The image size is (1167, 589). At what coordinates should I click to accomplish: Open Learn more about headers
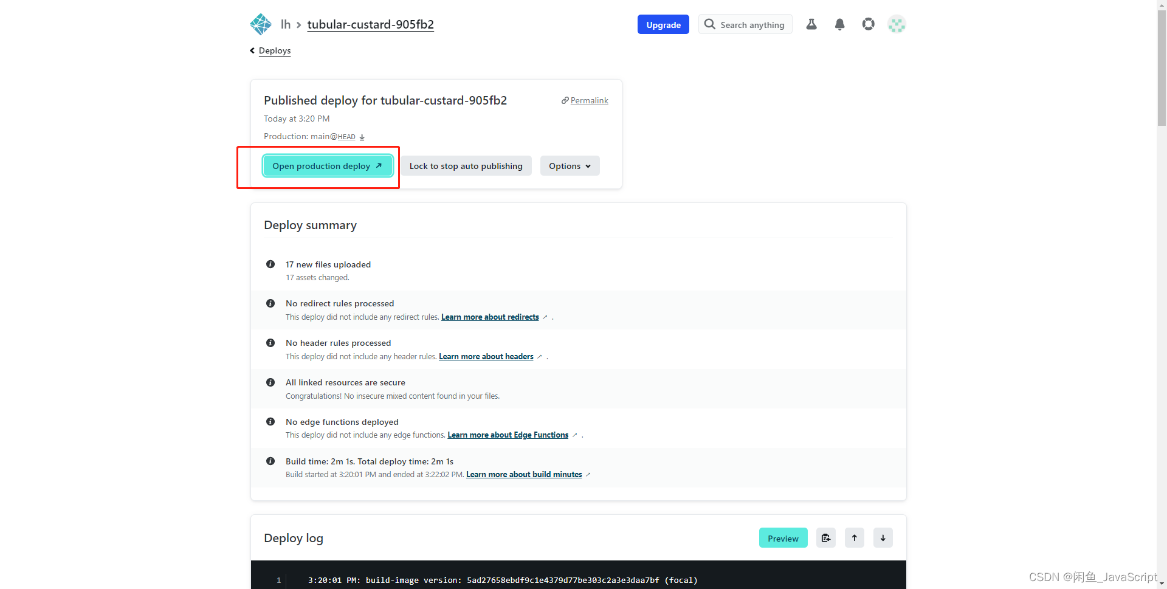click(486, 357)
